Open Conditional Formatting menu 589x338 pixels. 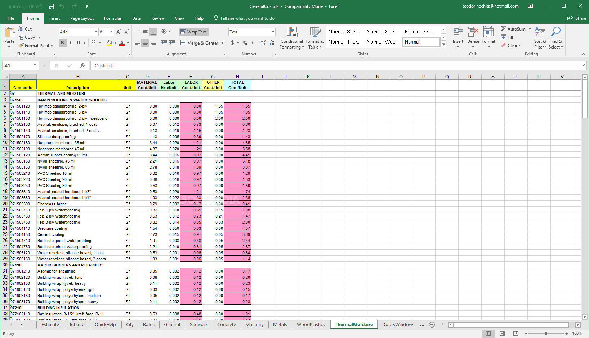292,38
